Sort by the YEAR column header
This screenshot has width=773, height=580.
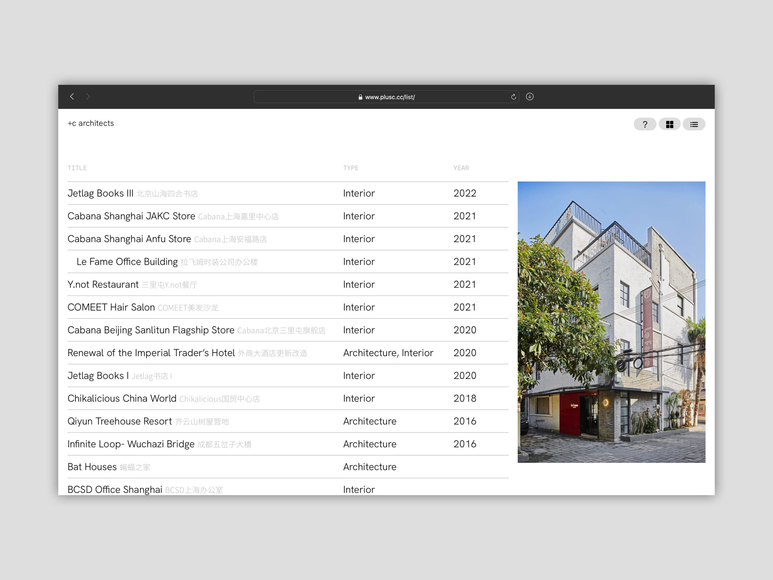click(x=461, y=168)
